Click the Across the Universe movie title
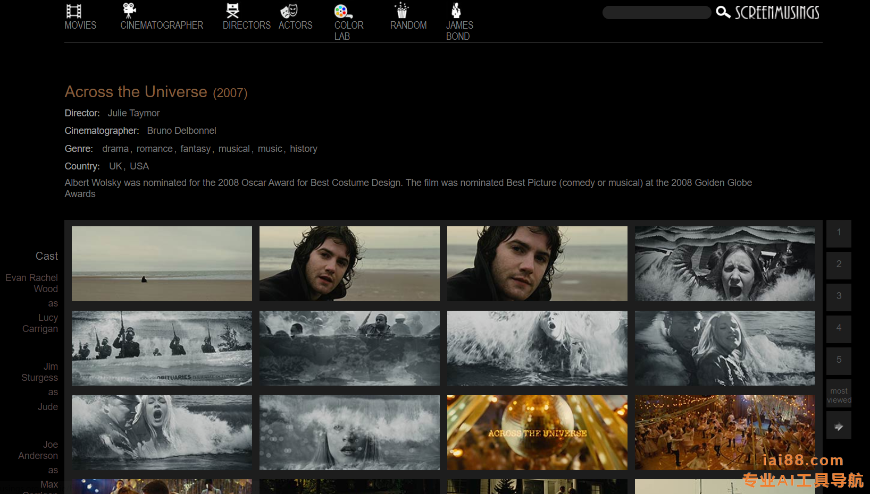Screen dimensions: 870x494 (136, 92)
